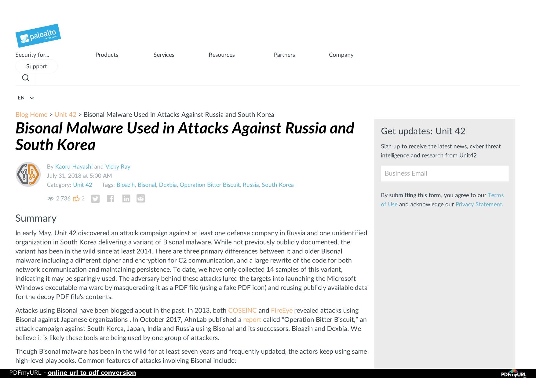Image resolution: width=536 pixels, height=378 pixels.
Task: Focus the Business Email field
Action: click(x=445, y=173)
